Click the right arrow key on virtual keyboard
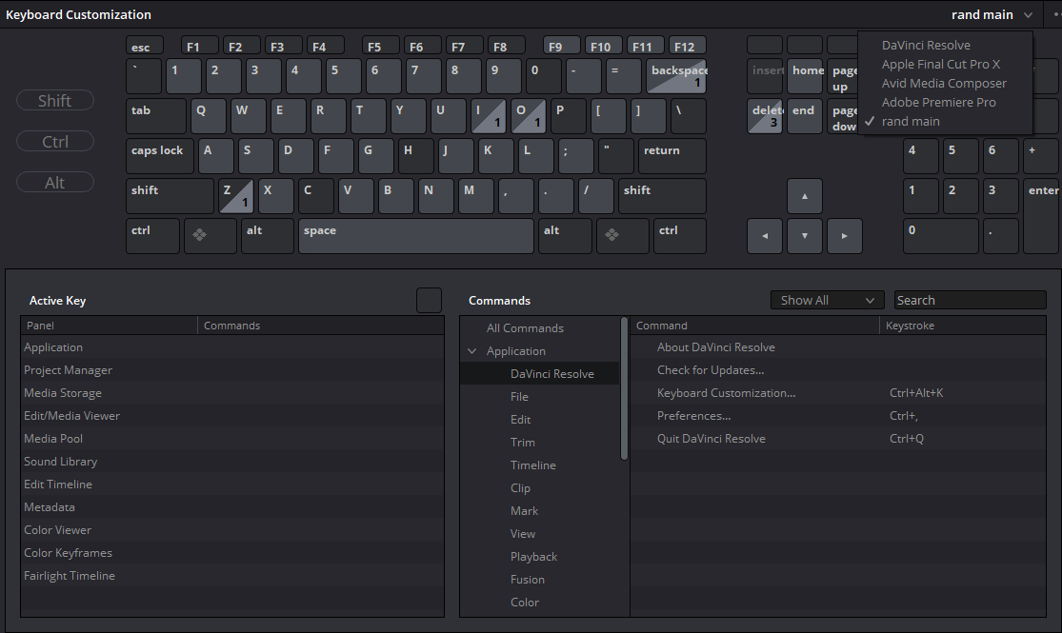The height and width of the screenshot is (633, 1062). [845, 236]
